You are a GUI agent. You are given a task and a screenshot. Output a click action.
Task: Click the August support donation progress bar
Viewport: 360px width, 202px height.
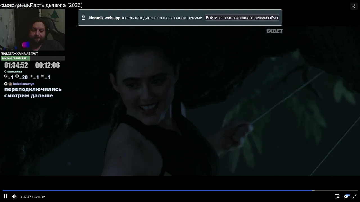tap(33, 58)
